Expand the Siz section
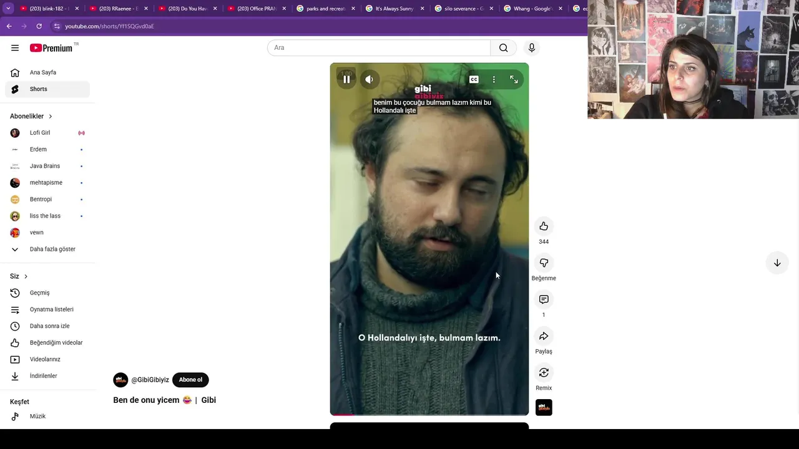 [x=19, y=276]
